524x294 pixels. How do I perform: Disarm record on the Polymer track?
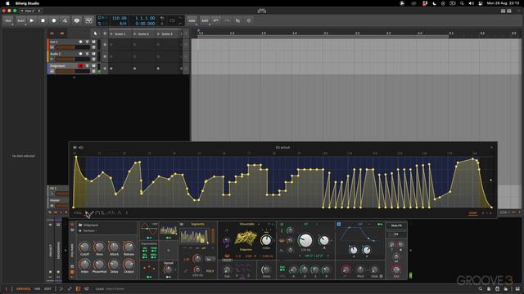[x=80, y=65]
